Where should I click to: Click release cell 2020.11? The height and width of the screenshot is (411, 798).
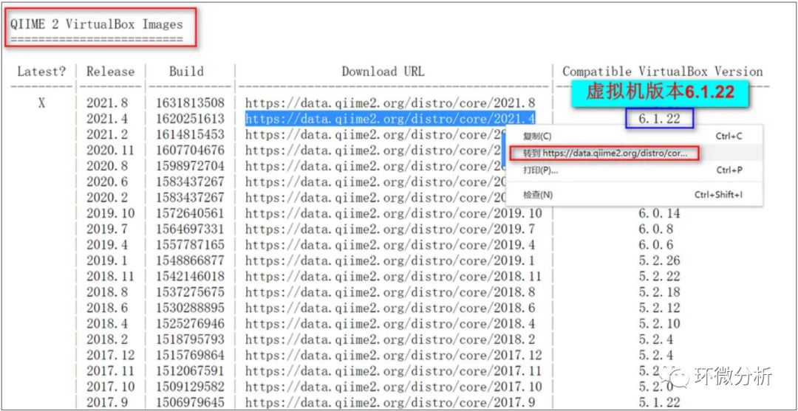point(110,151)
